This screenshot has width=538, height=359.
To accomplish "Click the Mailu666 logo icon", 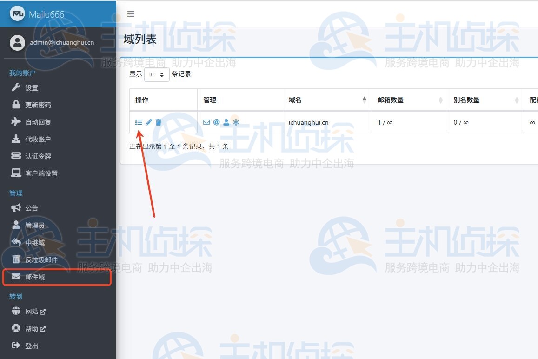I will click(18, 14).
